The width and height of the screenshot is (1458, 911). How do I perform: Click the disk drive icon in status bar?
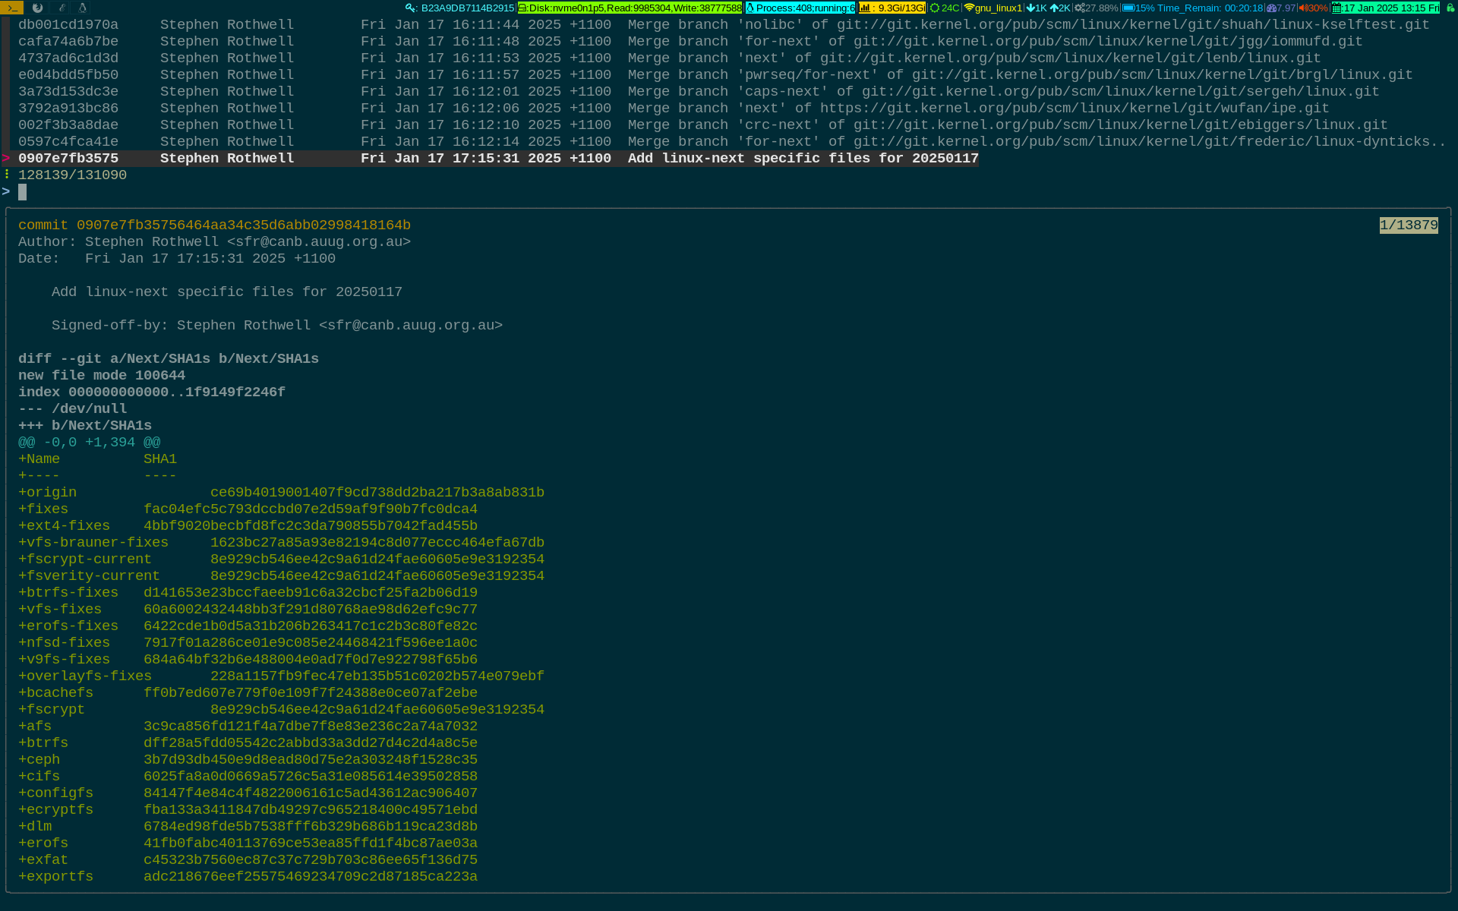(522, 8)
